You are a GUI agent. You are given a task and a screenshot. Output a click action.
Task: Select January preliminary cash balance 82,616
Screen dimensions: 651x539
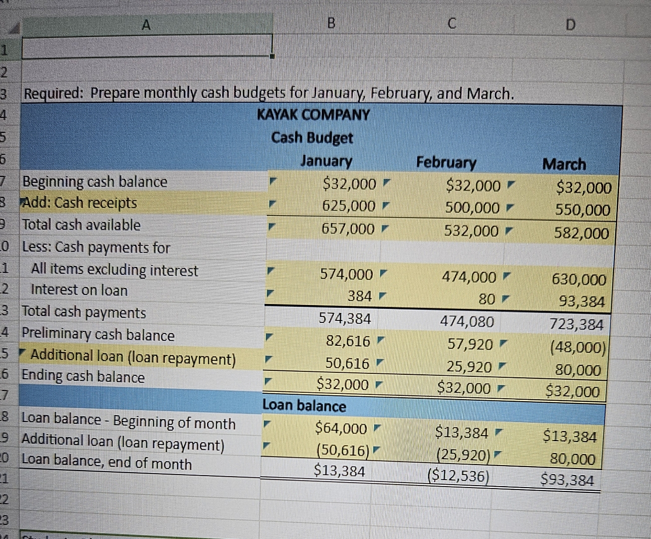click(x=348, y=341)
